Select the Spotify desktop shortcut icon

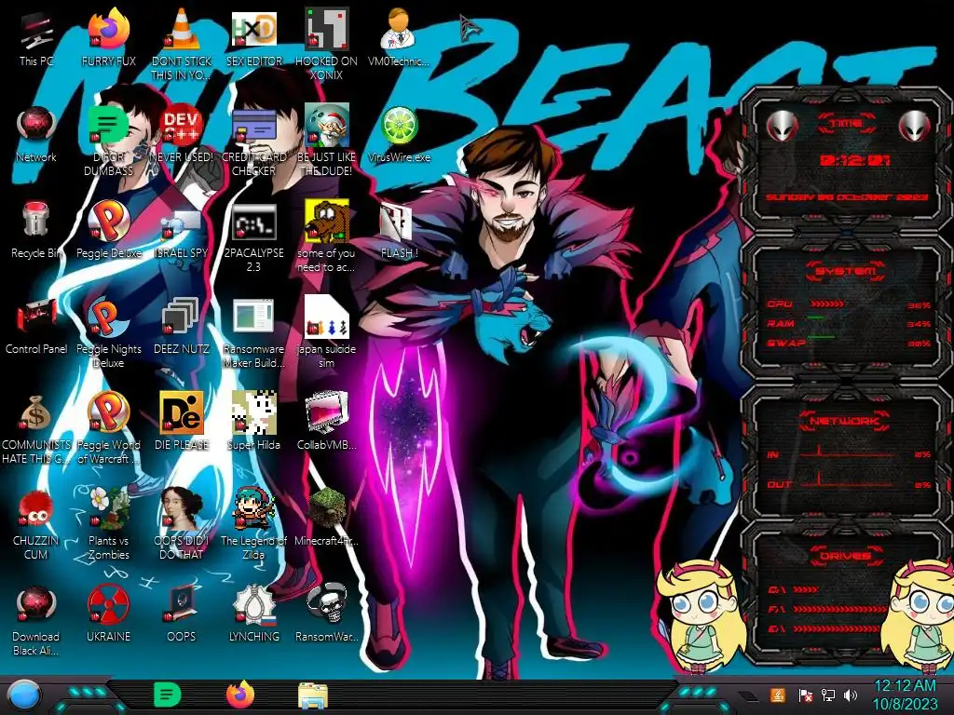[x=108, y=126]
